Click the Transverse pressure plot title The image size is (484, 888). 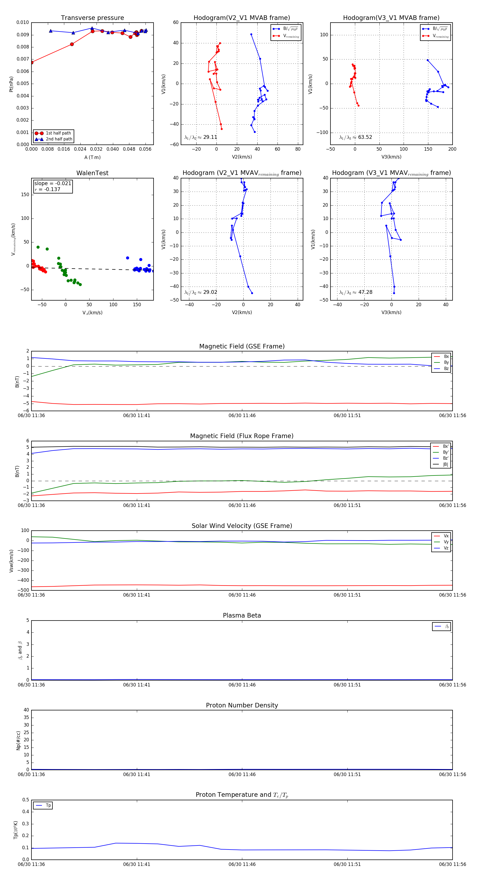(92, 17)
